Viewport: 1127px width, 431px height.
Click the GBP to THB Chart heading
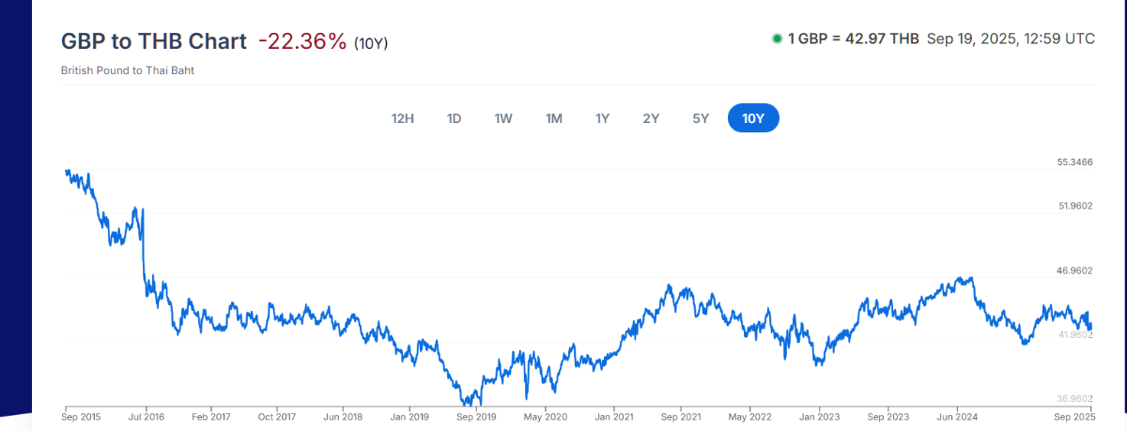pos(154,41)
